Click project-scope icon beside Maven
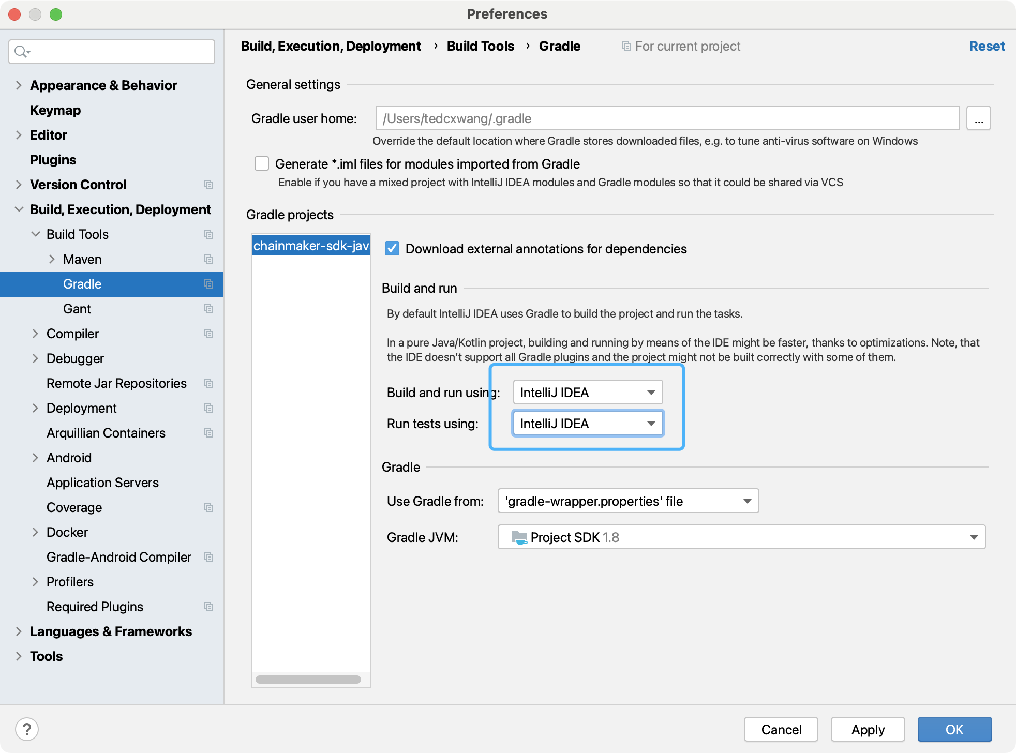Screen dimensions: 1016x753 pyautogui.click(x=208, y=259)
